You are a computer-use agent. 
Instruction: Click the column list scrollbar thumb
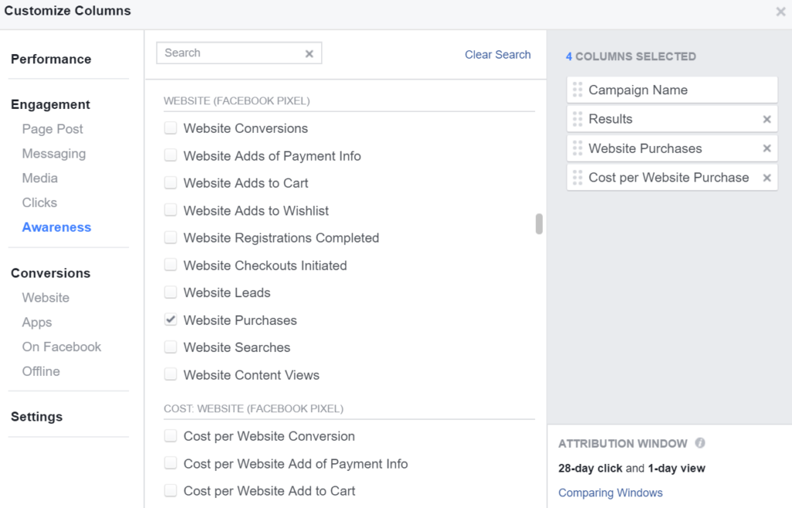[x=539, y=223]
